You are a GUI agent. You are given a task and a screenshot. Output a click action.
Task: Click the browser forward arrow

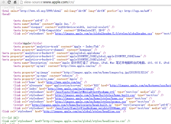pyautogui.click(x=3, y=2)
